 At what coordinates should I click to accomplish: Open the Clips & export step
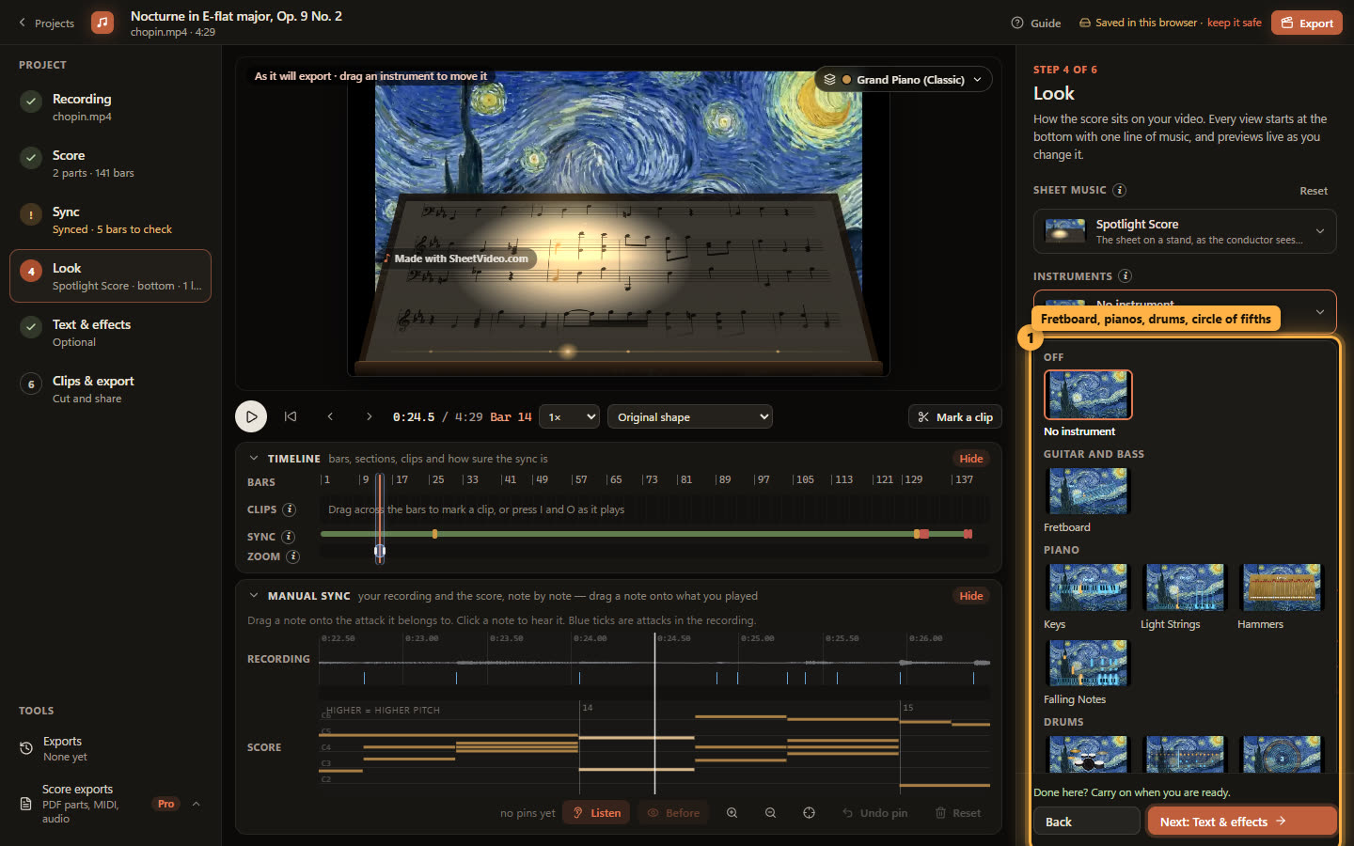click(x=110, y=388)
